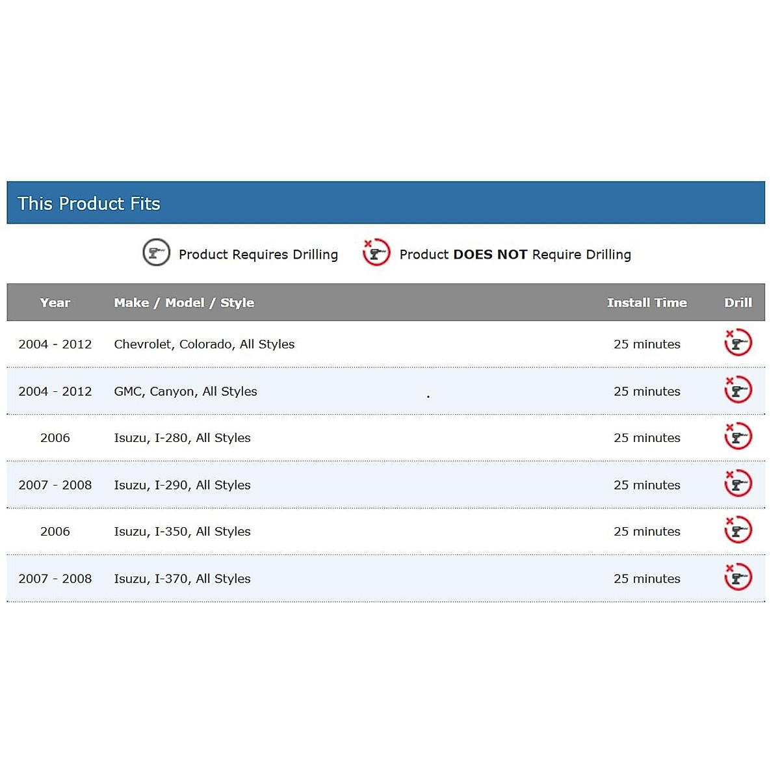The height and width of the screenshot is (780, 780).
Task: Click the drill icon in GMC Canyon row
Action: (x=738, y=390)
